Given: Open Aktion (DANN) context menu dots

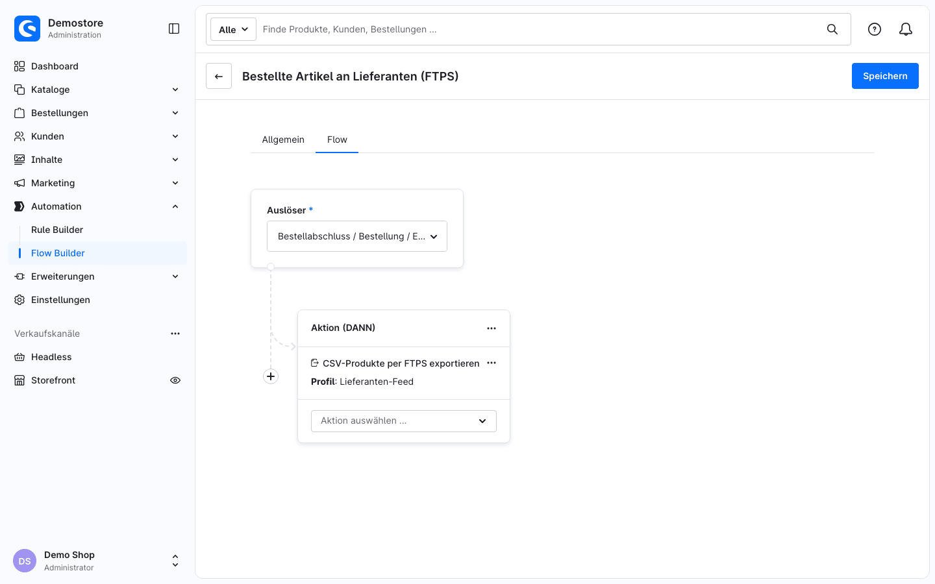Looking at the screenshot, I should coord(492,328).
